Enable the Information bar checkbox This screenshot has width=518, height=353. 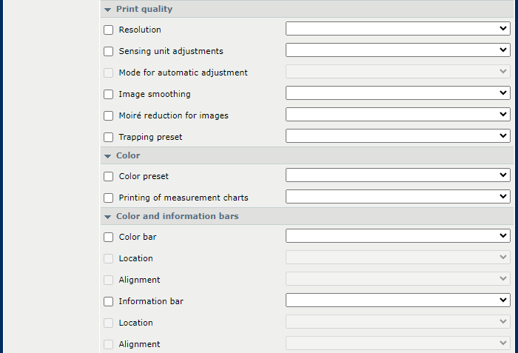tap(108, 302)
